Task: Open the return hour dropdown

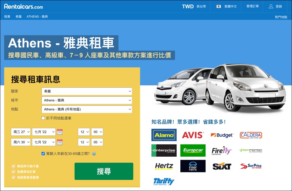Action: click(84, 142)
